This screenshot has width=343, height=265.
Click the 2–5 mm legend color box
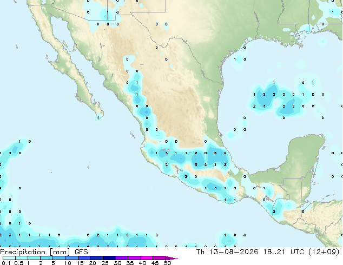click(x=47, y=258)
